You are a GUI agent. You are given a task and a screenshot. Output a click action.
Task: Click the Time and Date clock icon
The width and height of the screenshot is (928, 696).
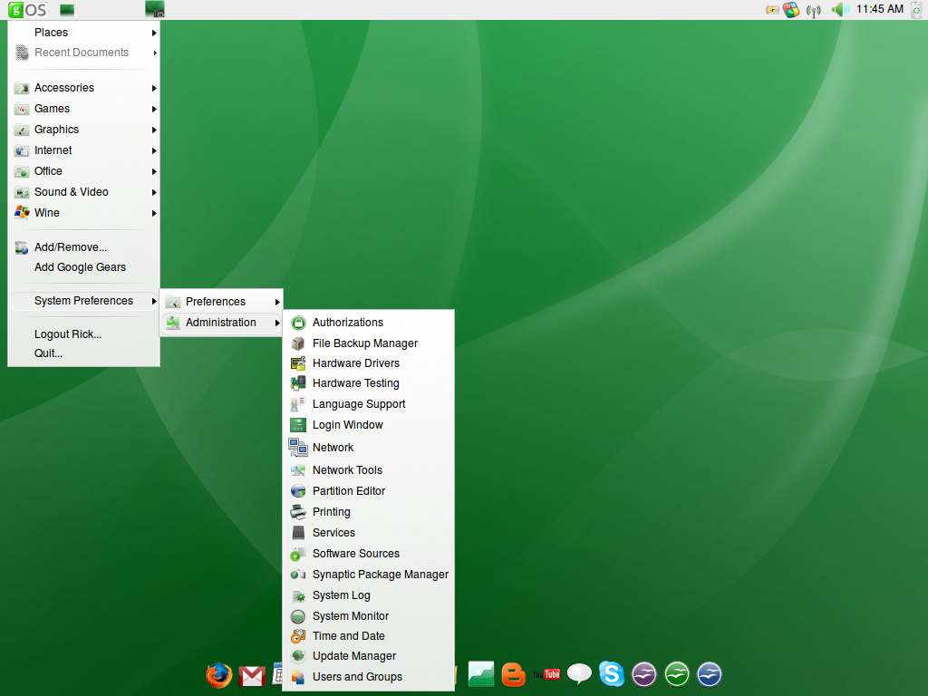pos(298,636)
